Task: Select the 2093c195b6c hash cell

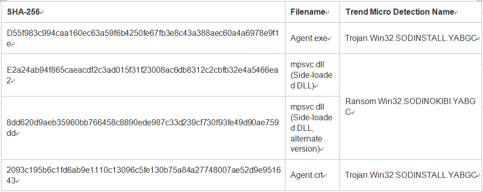Action: (x=143, y=175)
